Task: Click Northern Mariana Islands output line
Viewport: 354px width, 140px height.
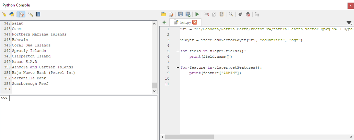Action: 39,35
